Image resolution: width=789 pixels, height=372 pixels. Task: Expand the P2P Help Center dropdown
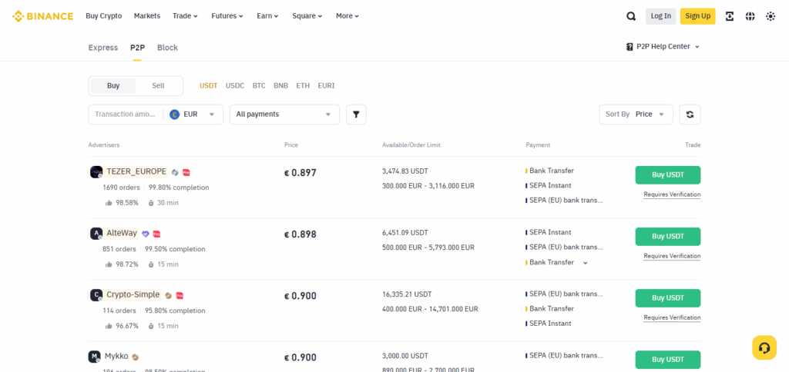tap(697, 47)
